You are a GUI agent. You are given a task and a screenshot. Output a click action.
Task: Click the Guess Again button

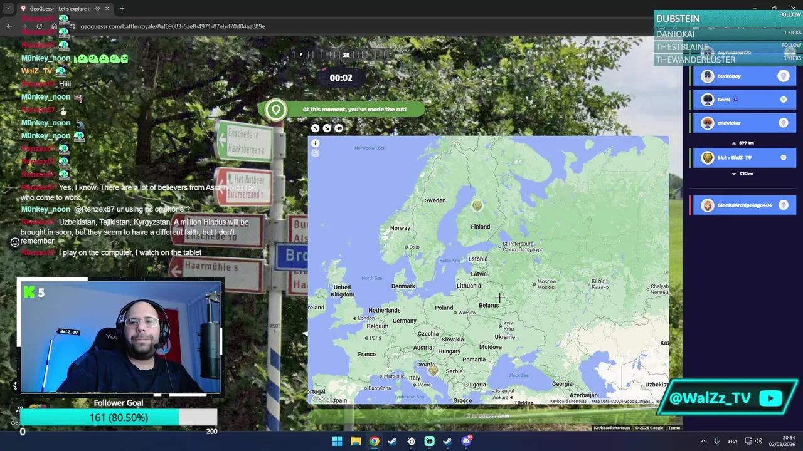[x=488, y=416]
